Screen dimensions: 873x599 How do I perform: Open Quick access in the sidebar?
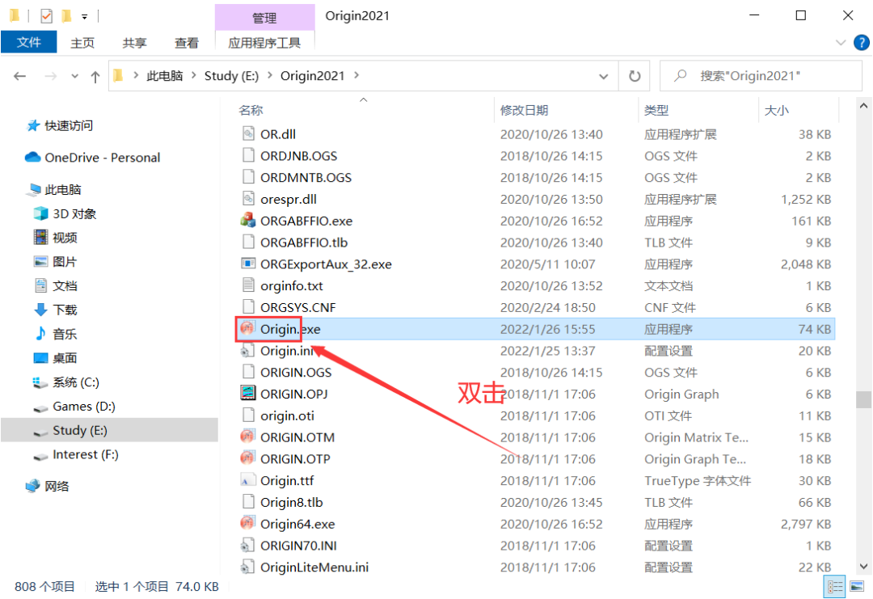pyautogui.click(x=60, y=126)
